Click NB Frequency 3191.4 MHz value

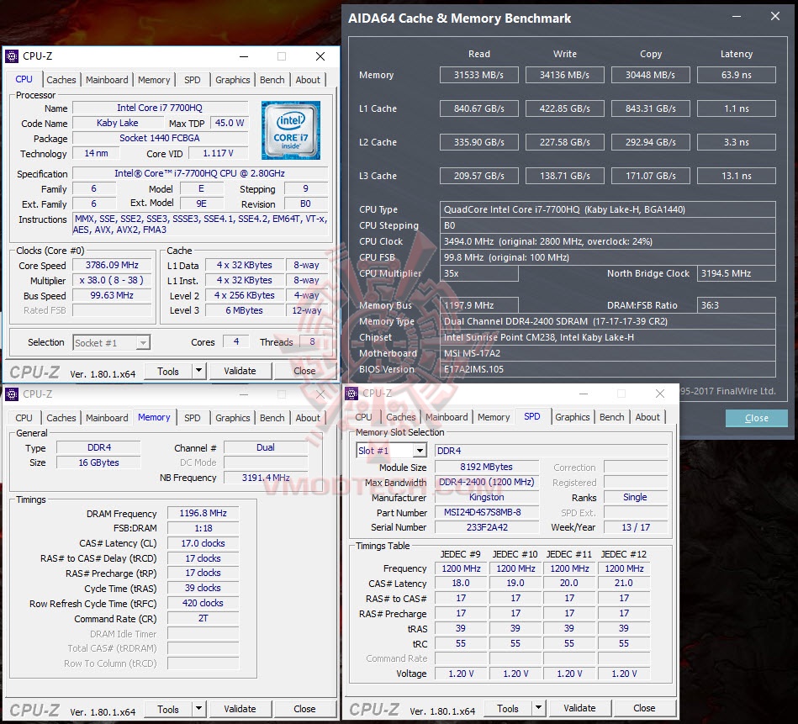coord(266,478)
